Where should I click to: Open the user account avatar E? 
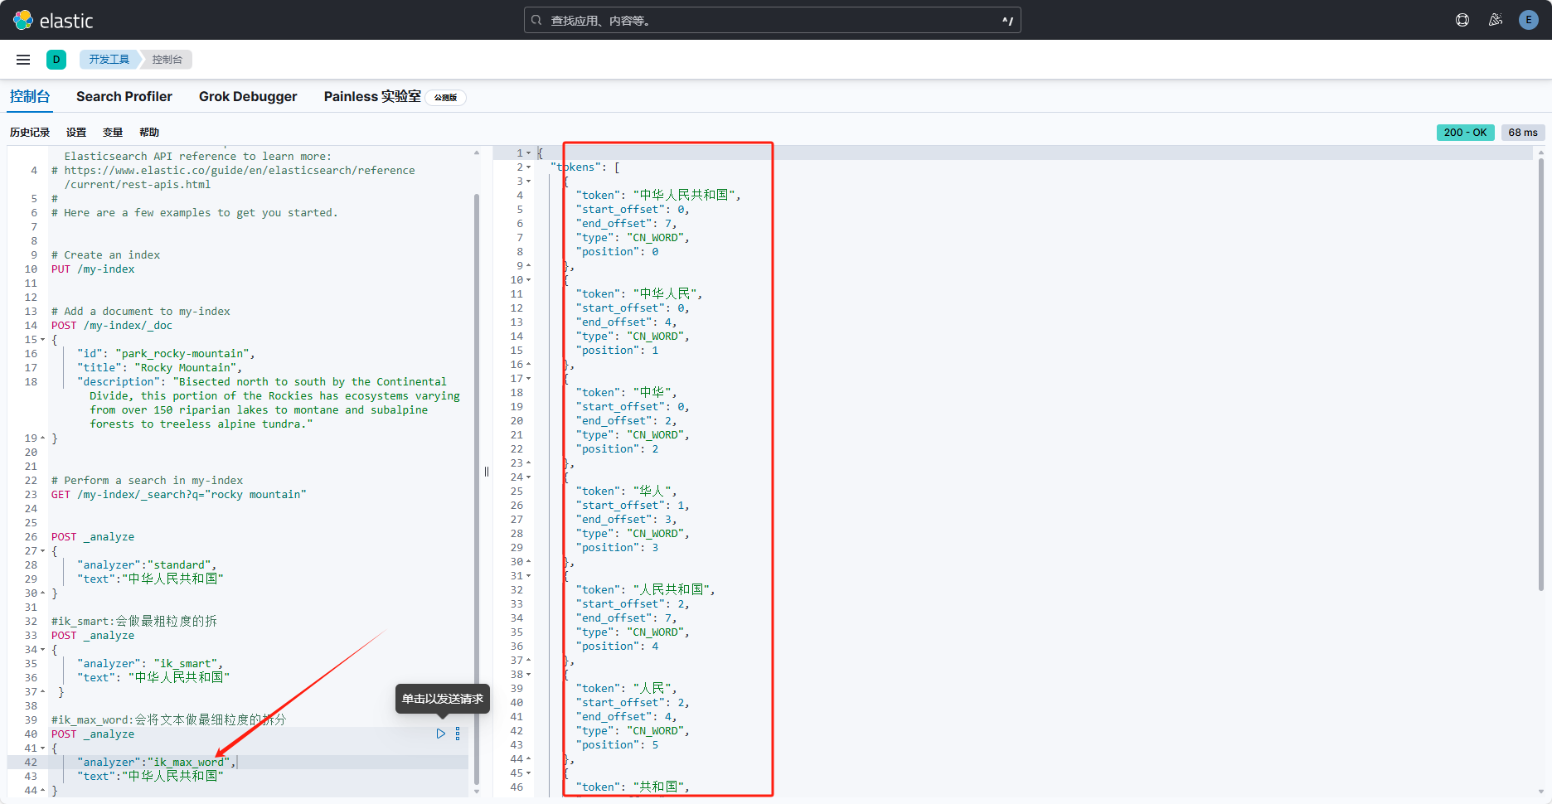point(1529,20)
